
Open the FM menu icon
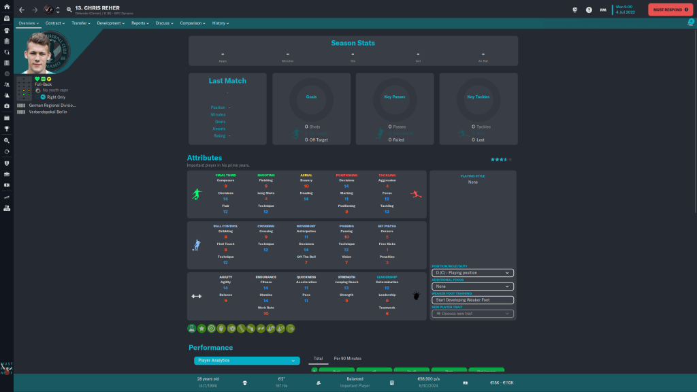[x=603, y=10]
